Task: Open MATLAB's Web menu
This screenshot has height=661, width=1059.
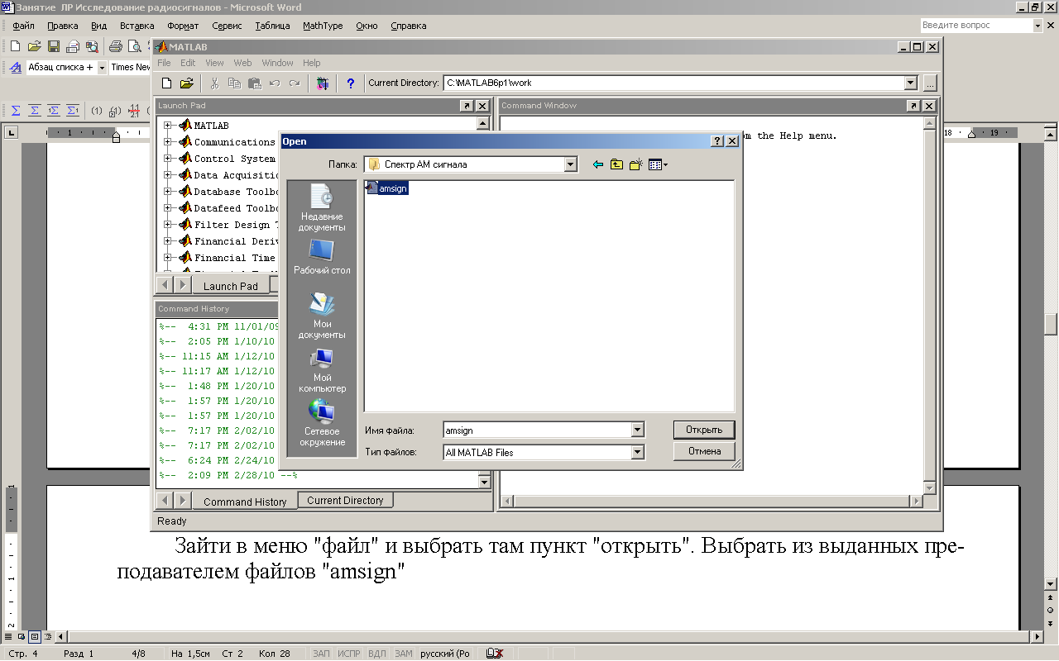Action: (242, 63)
